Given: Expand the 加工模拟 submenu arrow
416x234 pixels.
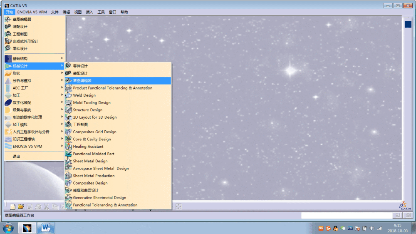Looking at the screenshot, I should (x=62, y=124).
